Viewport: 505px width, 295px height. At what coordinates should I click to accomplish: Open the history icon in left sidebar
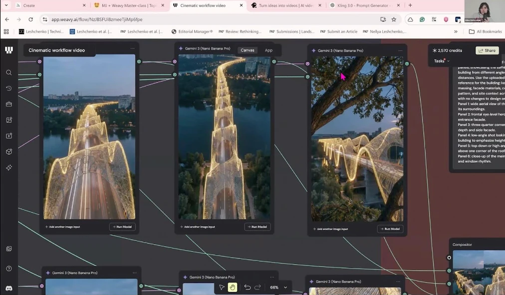(x=9, y=88)
